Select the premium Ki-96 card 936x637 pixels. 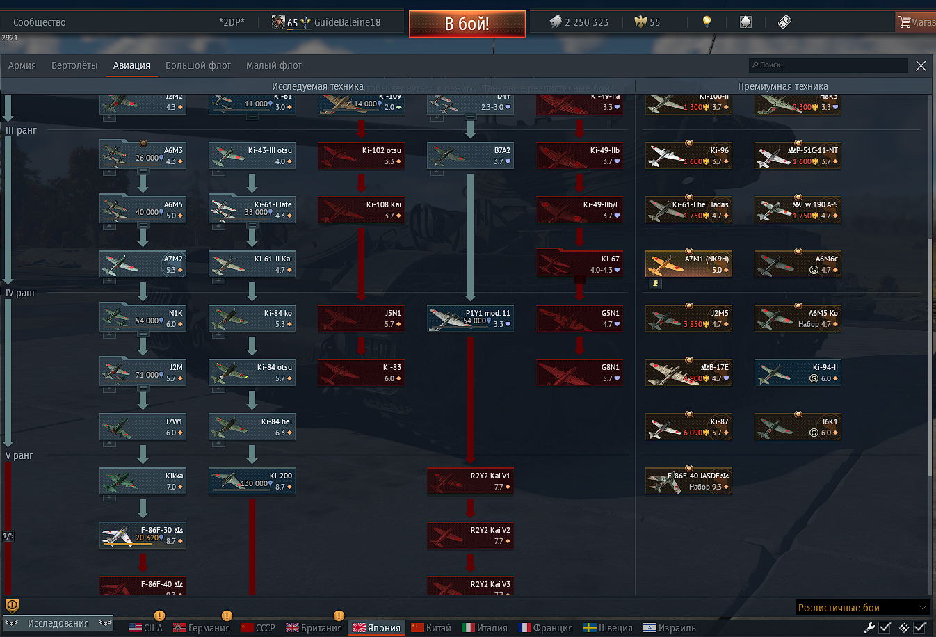click(x=688, y=155)
